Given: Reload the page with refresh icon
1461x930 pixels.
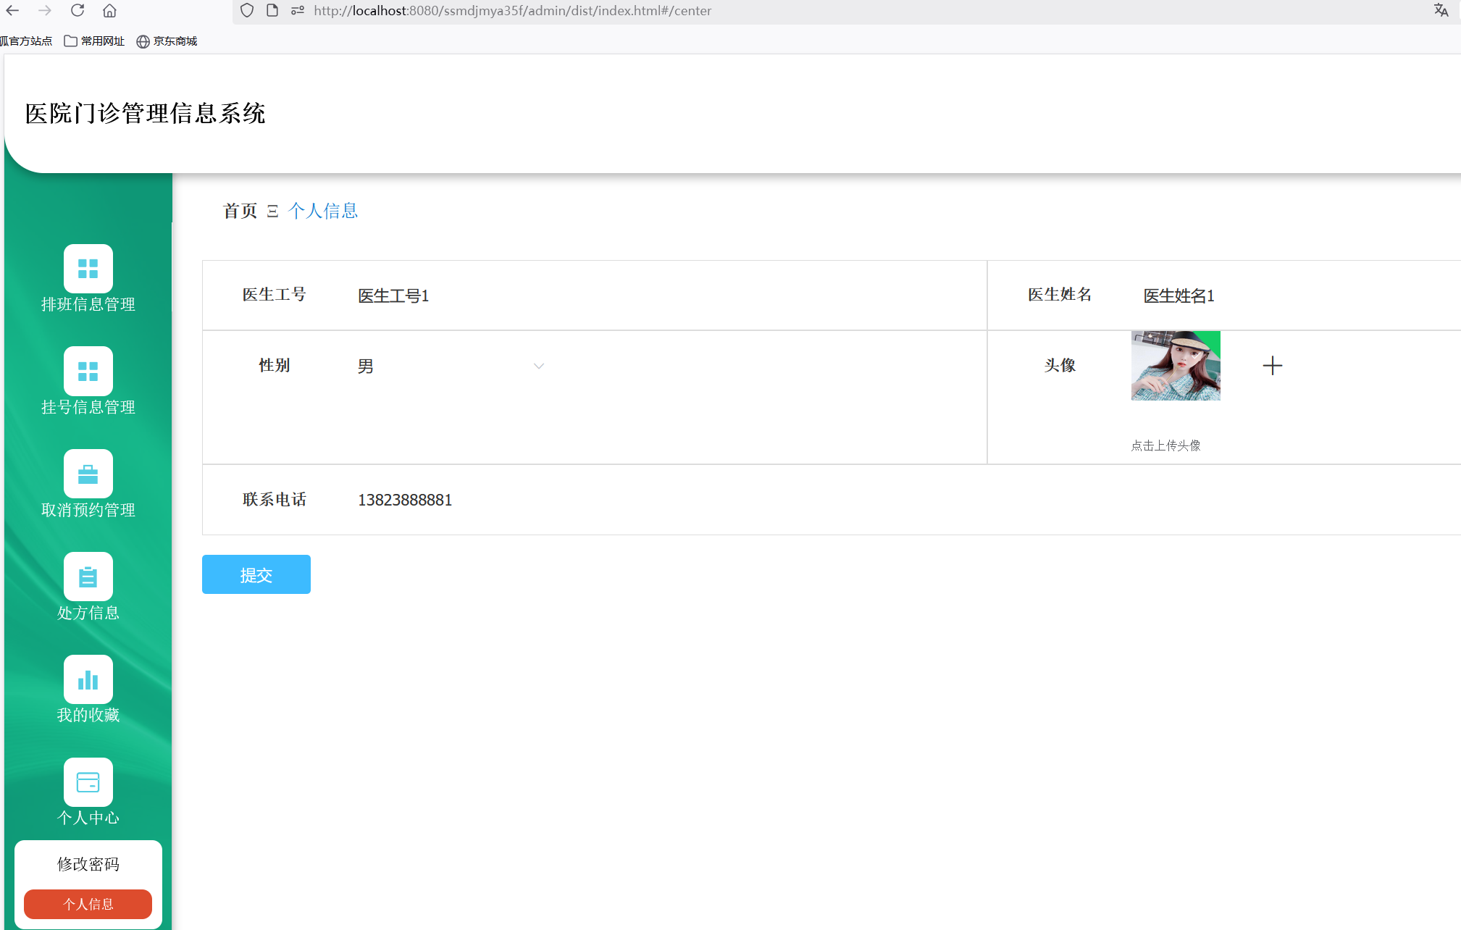Looking at the screenshot, I should click(x=78, y=11).
